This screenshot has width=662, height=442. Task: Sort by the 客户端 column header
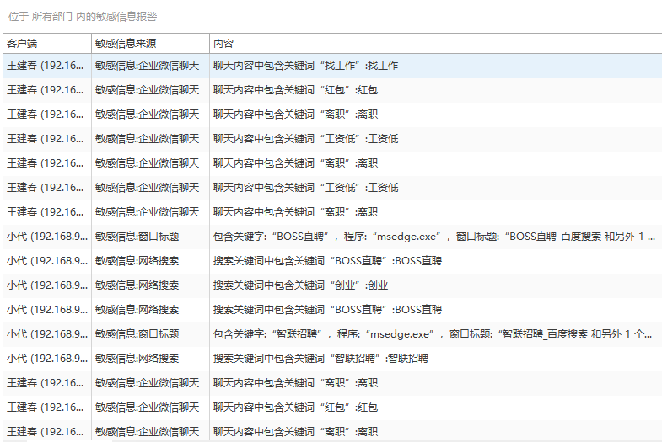click(x=22, y=43)
